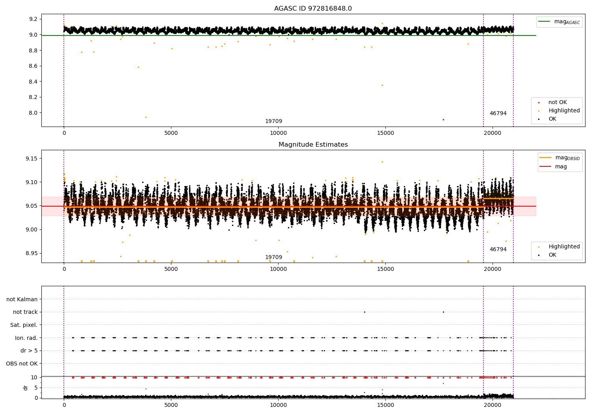Click the 'dr > 5' axis label
This screenshot has width=591, height=414.
pos(29,351)
